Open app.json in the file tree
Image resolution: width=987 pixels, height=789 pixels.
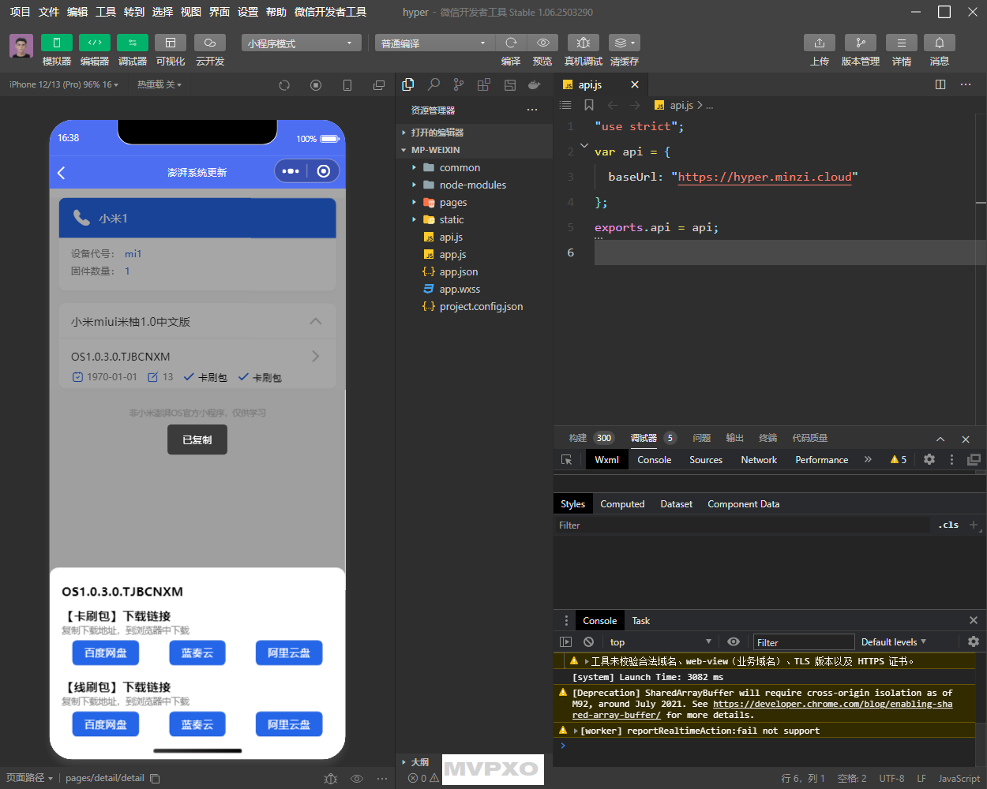[474, 271]
